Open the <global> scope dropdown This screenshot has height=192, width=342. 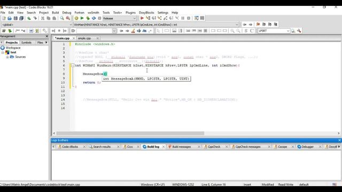click(37, 25)
